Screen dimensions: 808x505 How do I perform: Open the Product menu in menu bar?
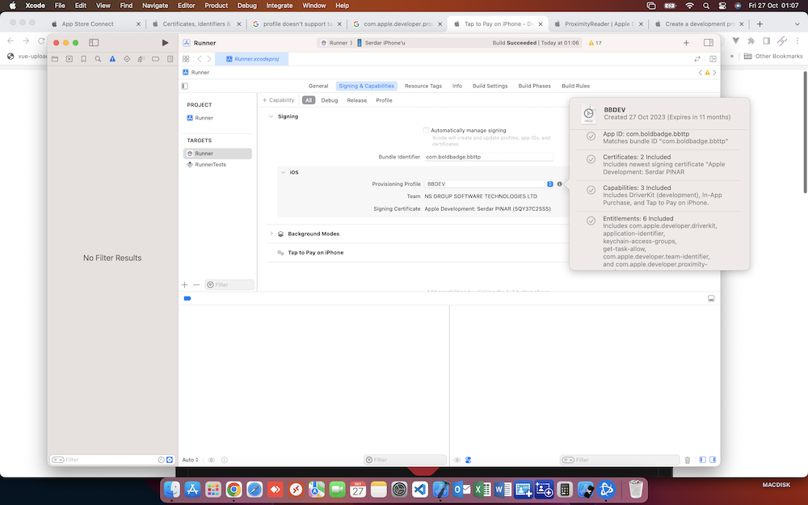tap(216, 6)
